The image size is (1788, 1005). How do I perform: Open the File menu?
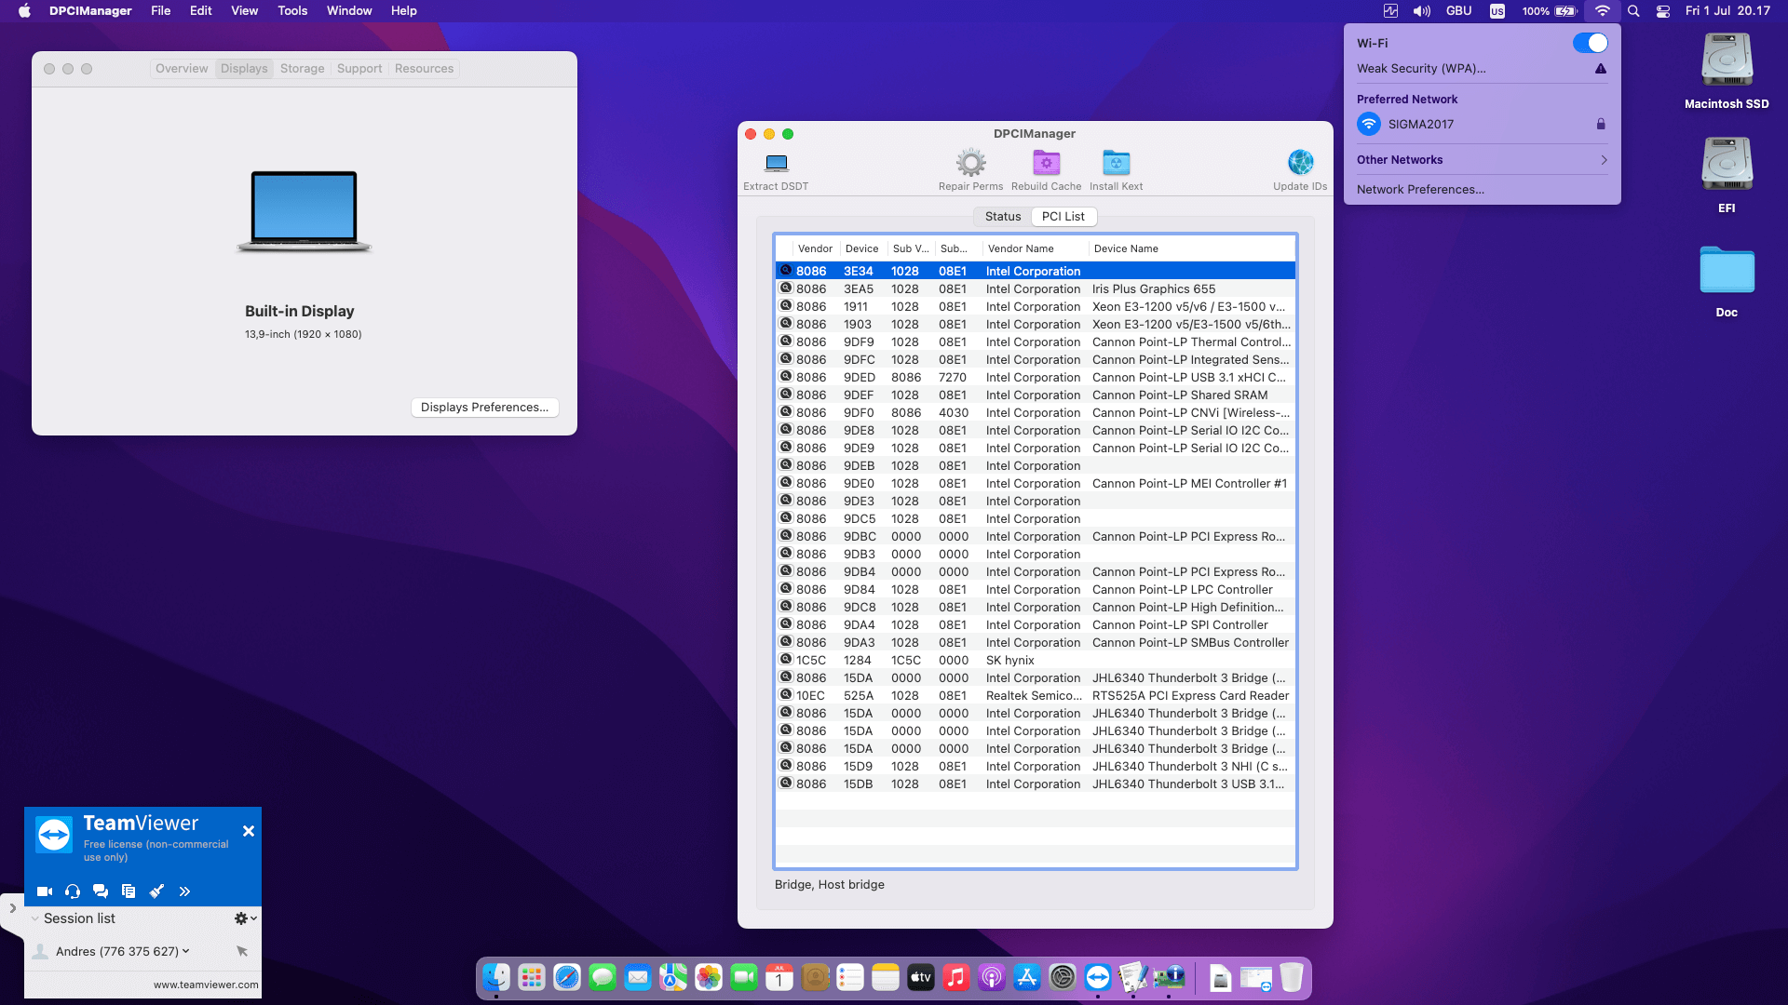(161, 11)
